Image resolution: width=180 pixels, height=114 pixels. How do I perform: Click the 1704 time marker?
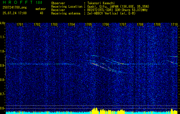coord(72,25)
